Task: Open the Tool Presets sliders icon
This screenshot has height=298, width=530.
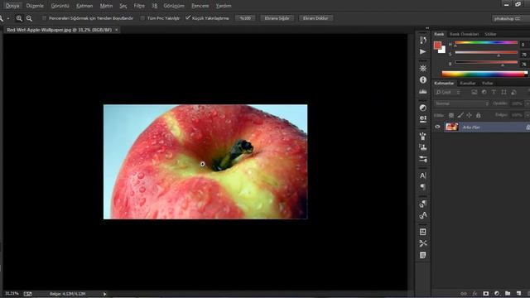Action: [x=423, y=159]
